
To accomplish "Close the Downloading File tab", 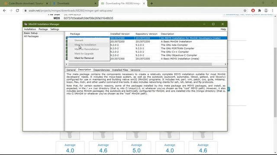I will [x=144, y=3].
